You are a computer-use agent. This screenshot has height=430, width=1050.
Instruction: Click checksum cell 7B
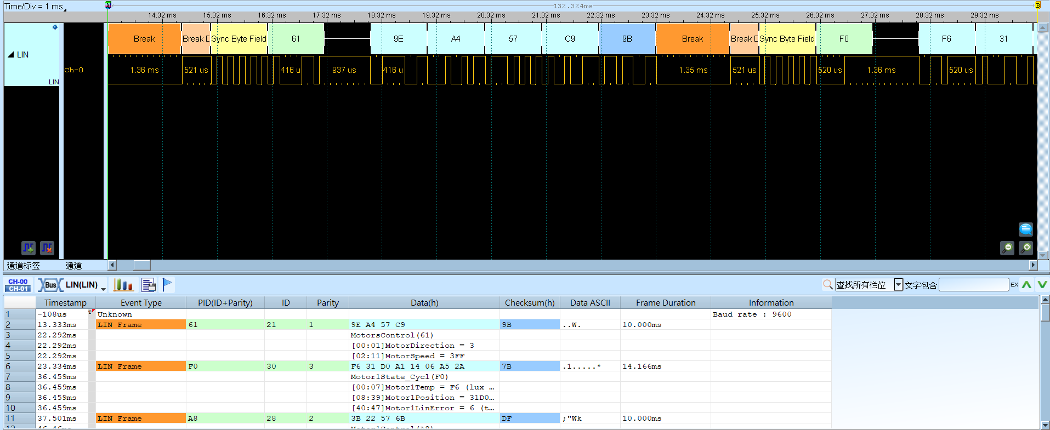tap(530, 366)
